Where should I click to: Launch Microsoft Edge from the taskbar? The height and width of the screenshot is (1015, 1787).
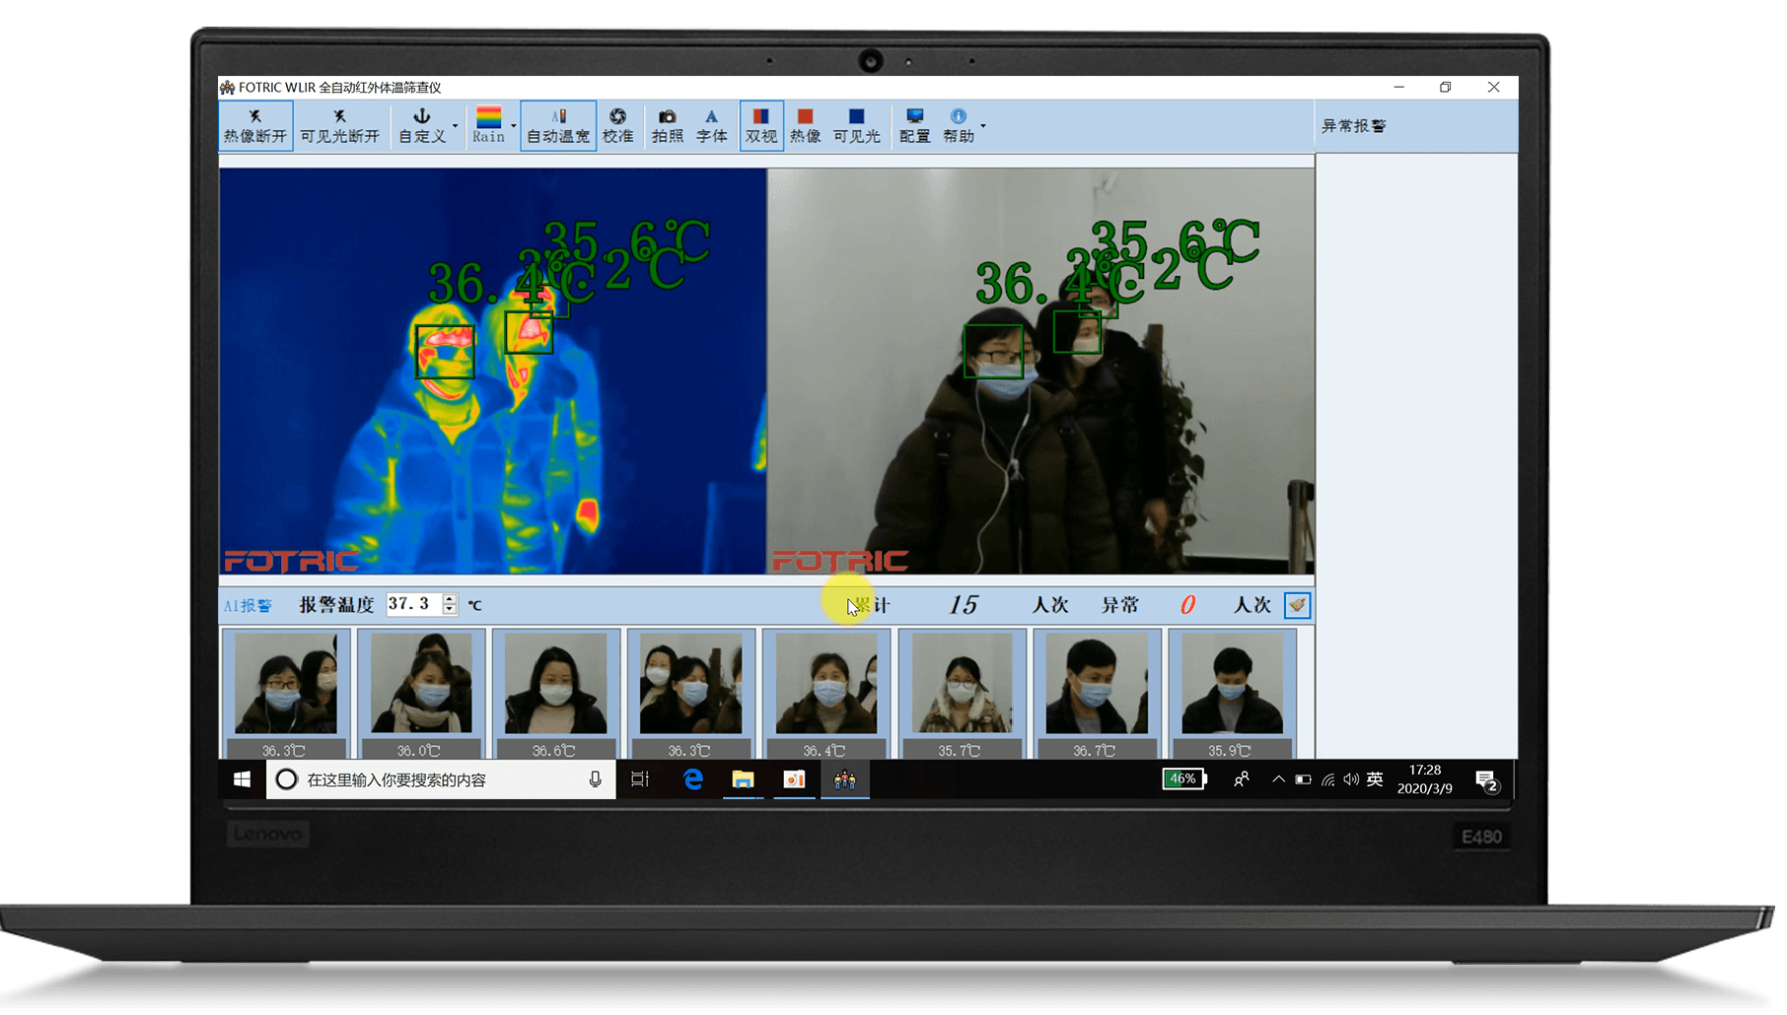(693, 779)
